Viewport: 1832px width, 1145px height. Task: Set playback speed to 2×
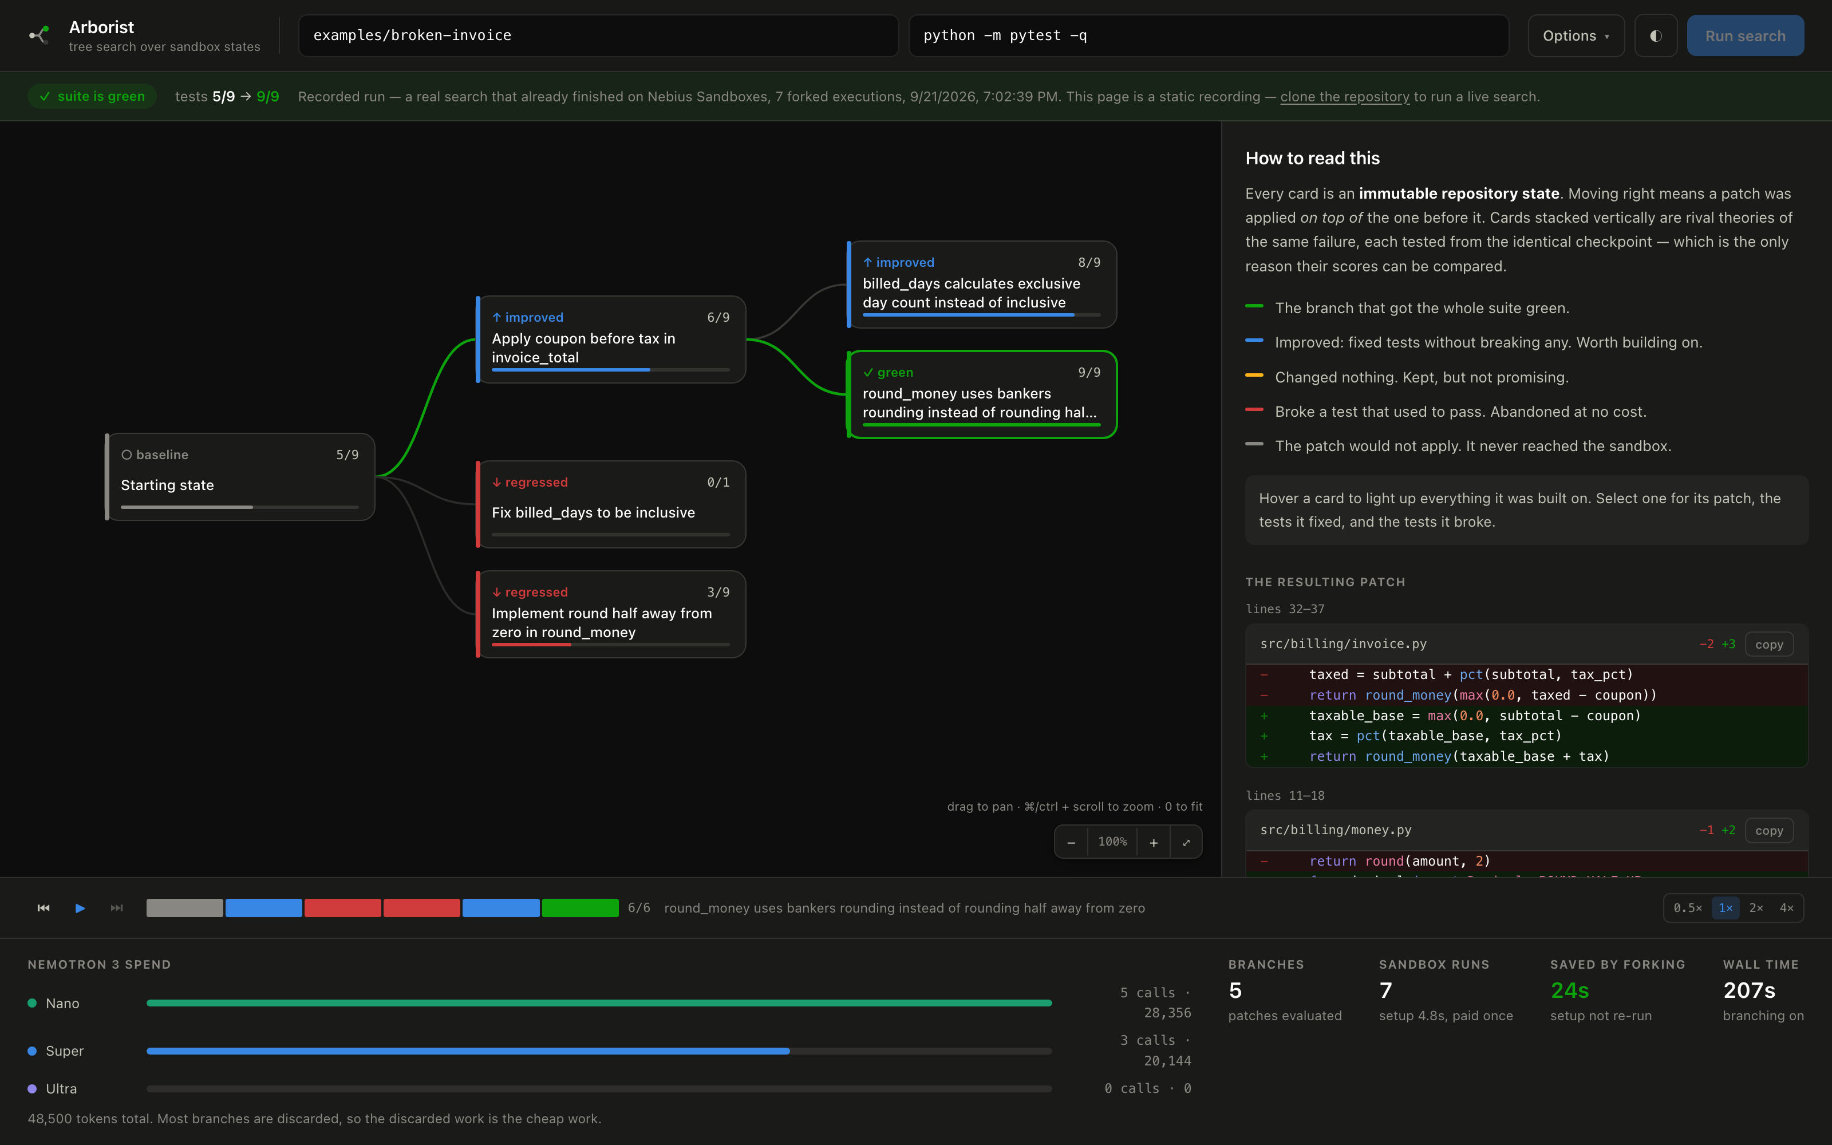(1756, 908)
